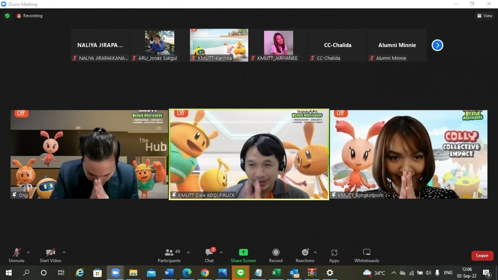Open the weather widget showing 34°C

[374, 273]
